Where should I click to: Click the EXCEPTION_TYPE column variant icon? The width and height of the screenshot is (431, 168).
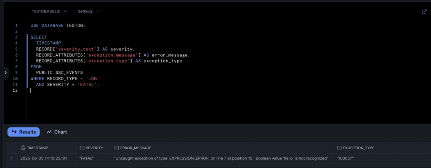pos(339,148)
